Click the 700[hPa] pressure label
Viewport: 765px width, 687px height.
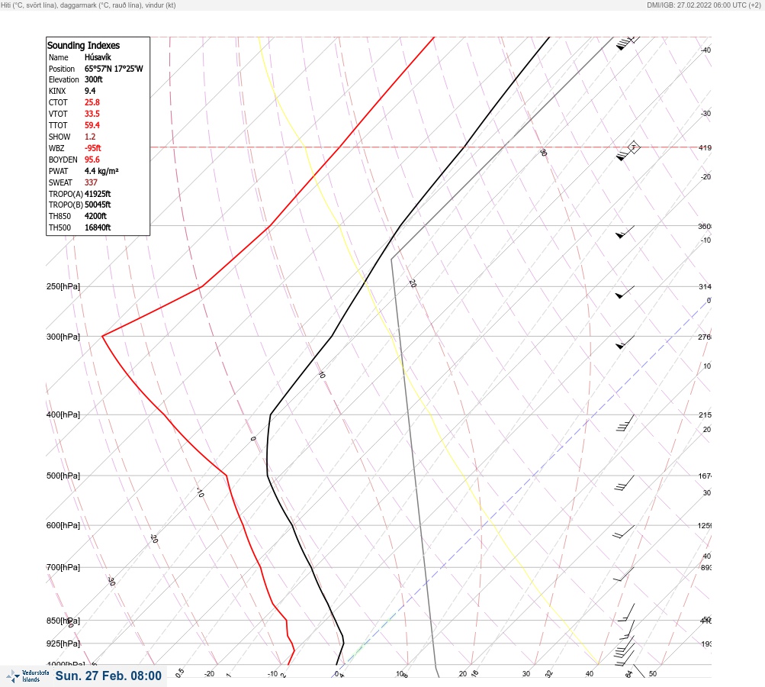click(63, 567)
